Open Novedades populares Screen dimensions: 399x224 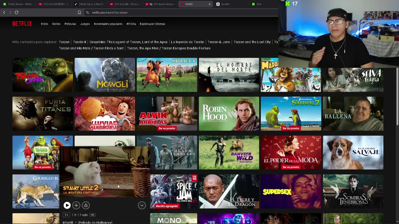coord(108,24)
